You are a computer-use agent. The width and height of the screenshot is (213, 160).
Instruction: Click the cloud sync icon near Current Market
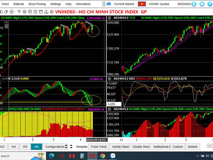click(x=108, y=4)
